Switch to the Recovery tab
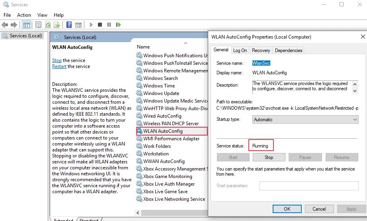The height and width of the screenshot is (221, 367). point(261,50)
